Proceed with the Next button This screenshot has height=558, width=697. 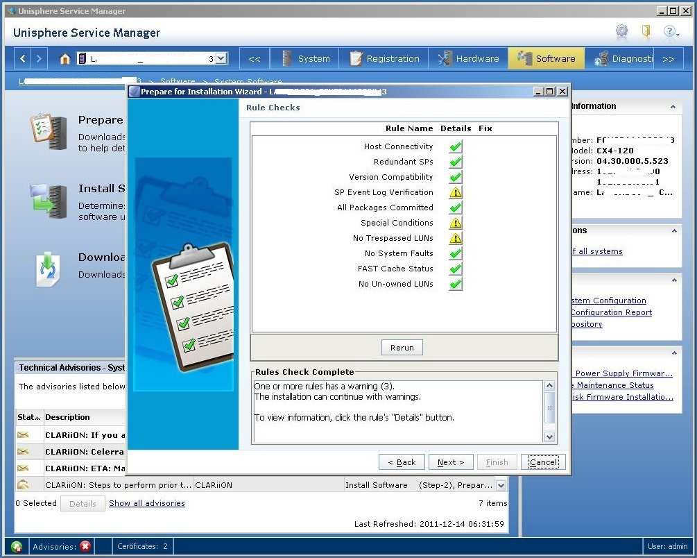(x=451, y=462)
